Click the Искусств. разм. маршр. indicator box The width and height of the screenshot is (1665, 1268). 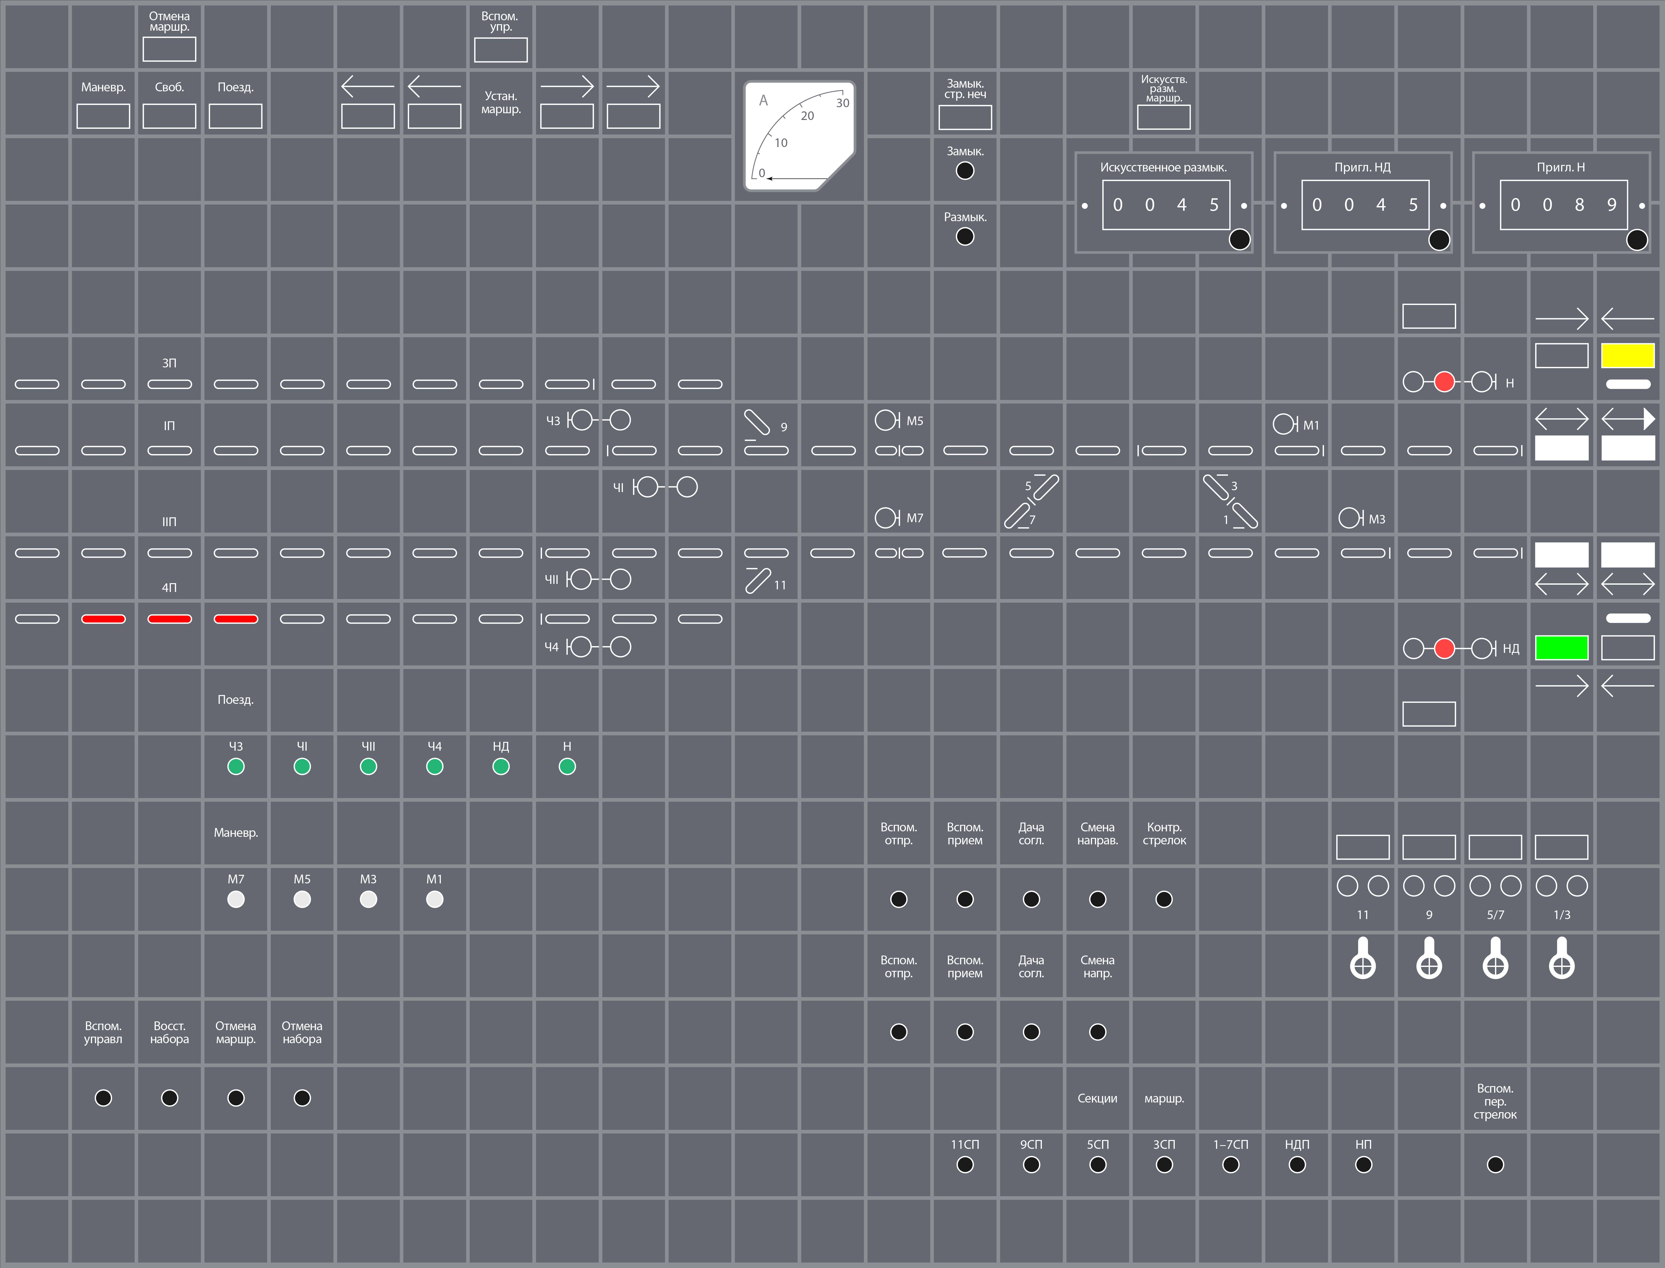point(1164,117)
